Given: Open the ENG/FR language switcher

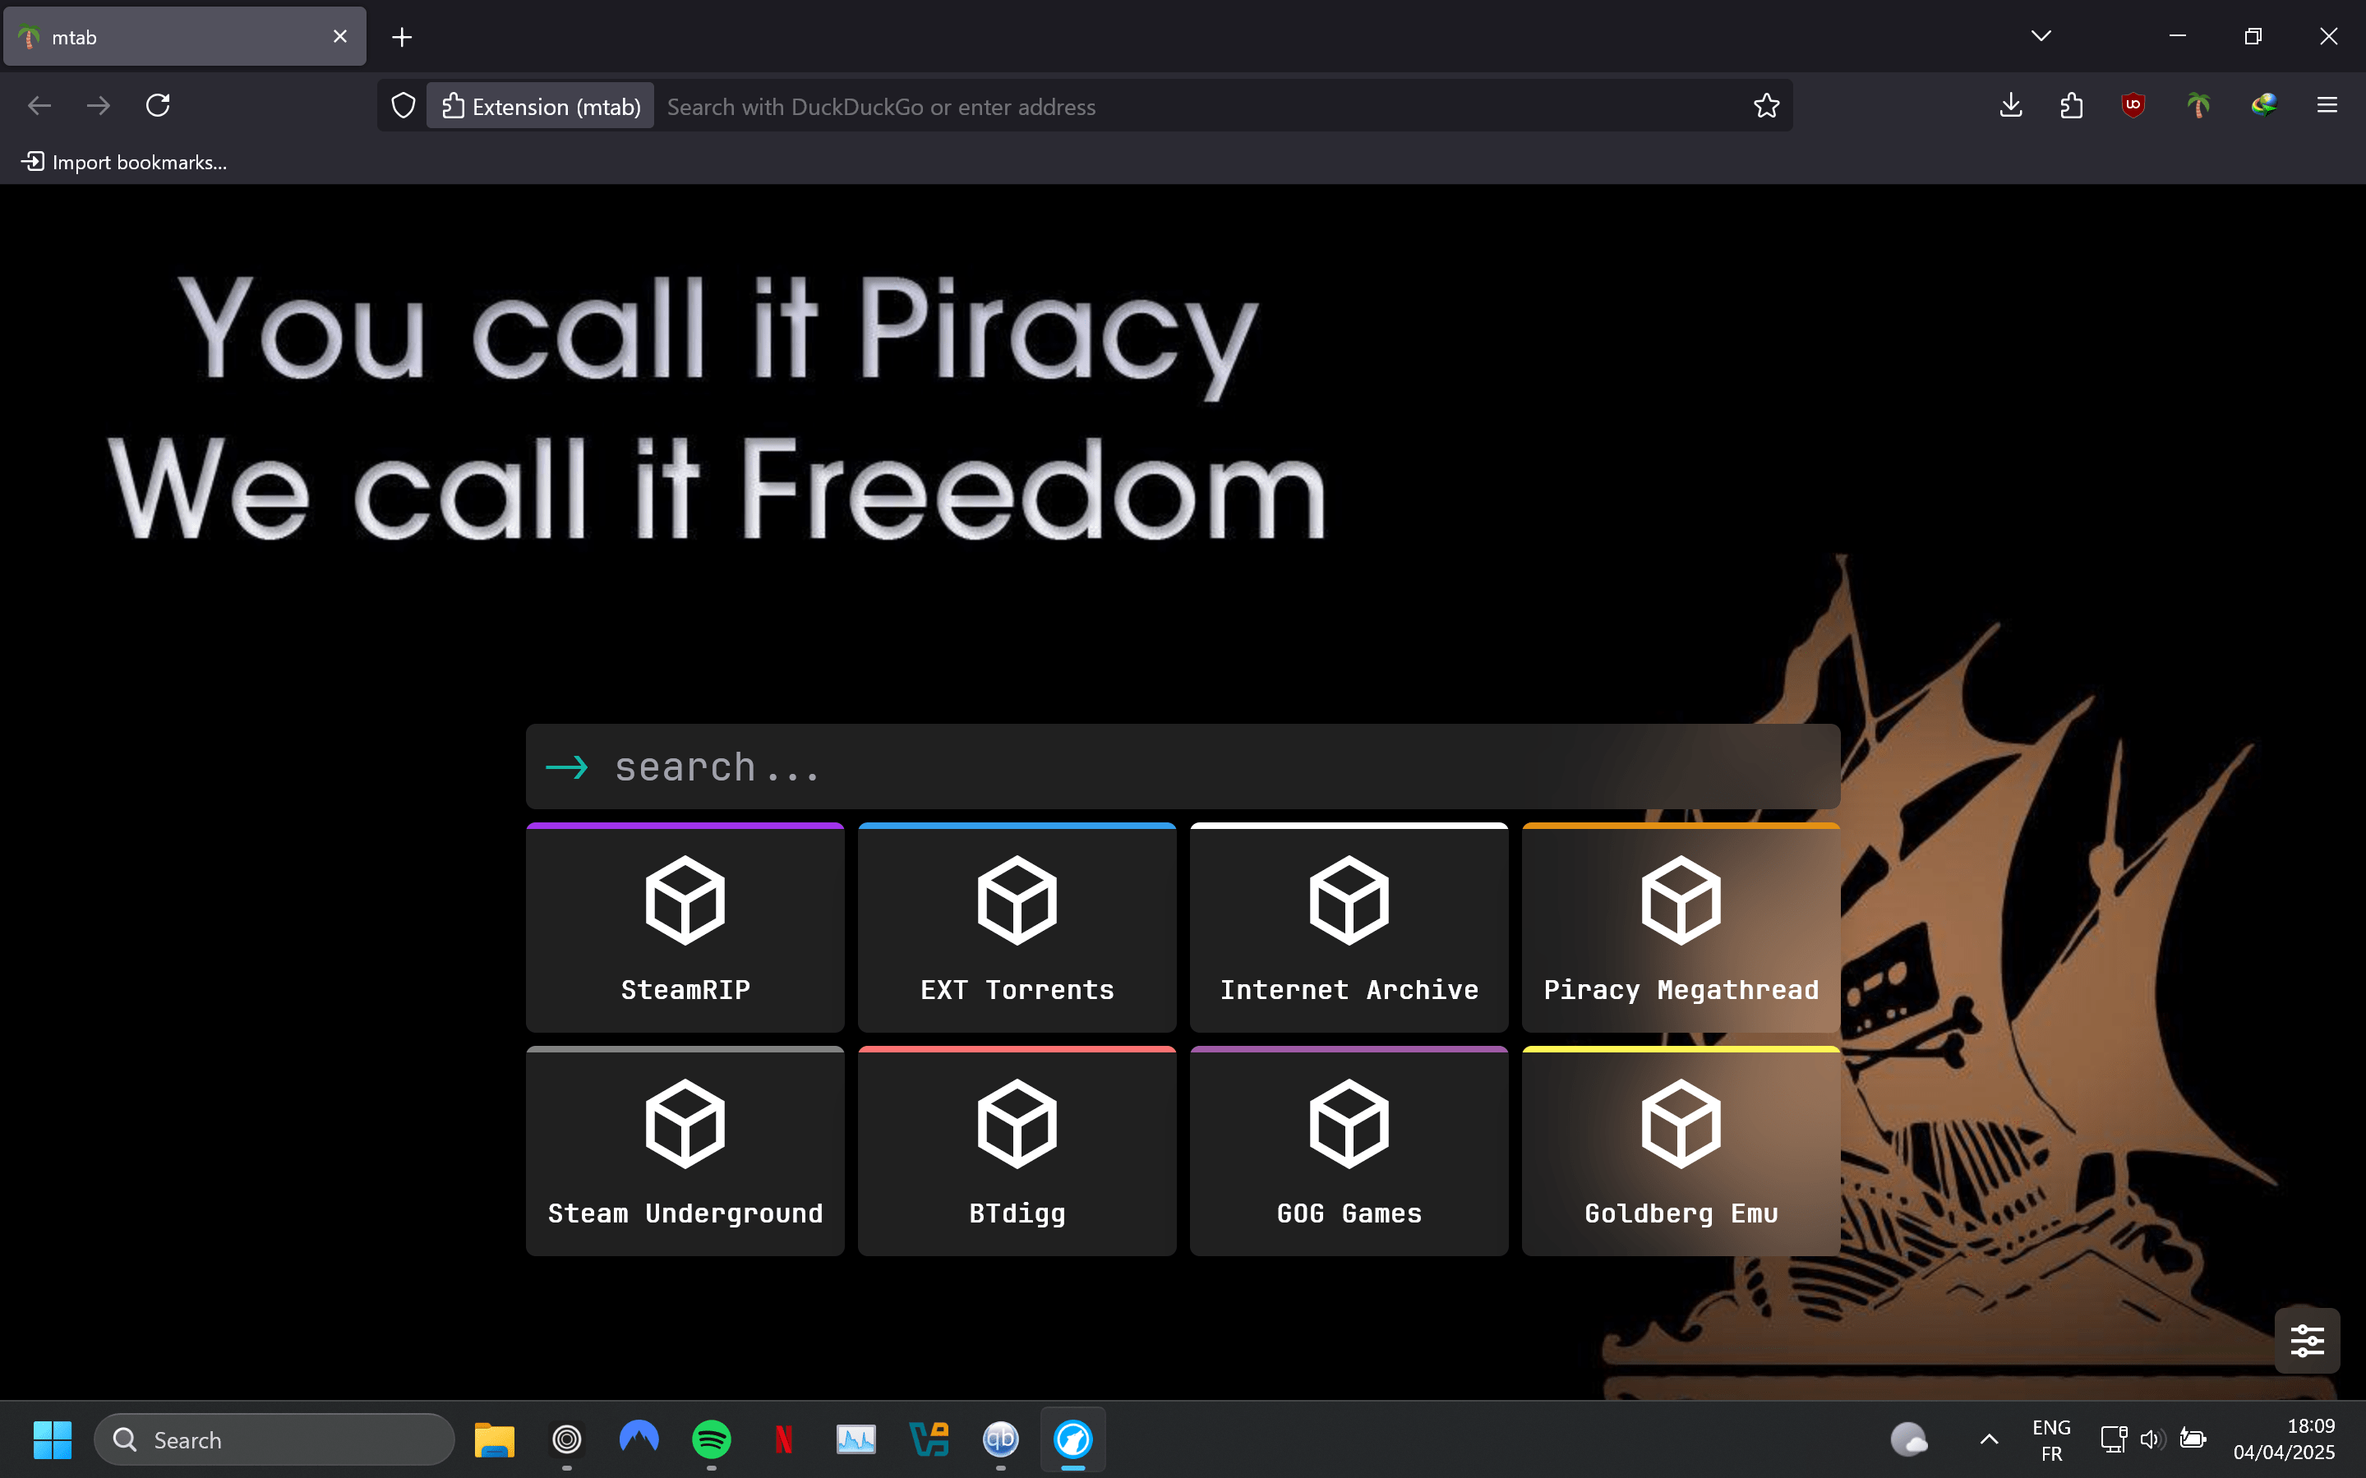Looking at the screenshot, I should [x=2050, y=1439].
